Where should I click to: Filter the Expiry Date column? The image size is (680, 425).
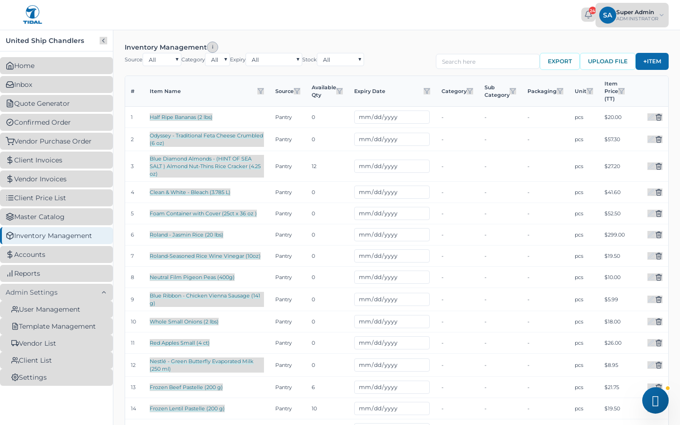point(427,91)
